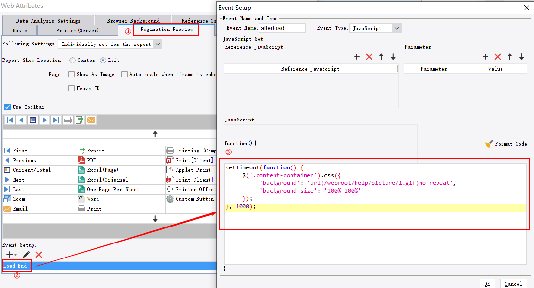534x288 pixels.
Task: Click the Format Code brush icon
Action: 489,144
